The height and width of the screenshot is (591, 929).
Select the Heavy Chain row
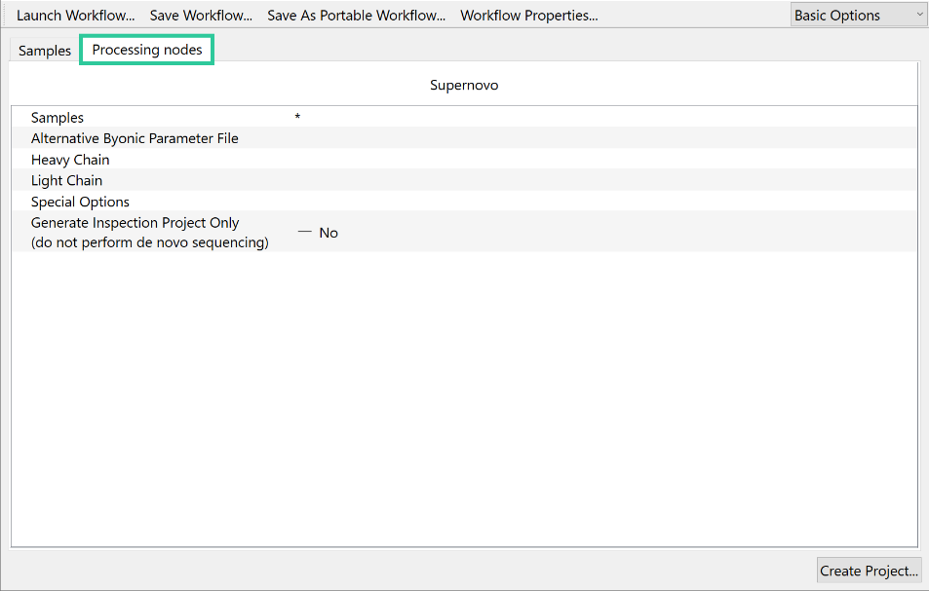pyautogui.click(x=464, y=159)
